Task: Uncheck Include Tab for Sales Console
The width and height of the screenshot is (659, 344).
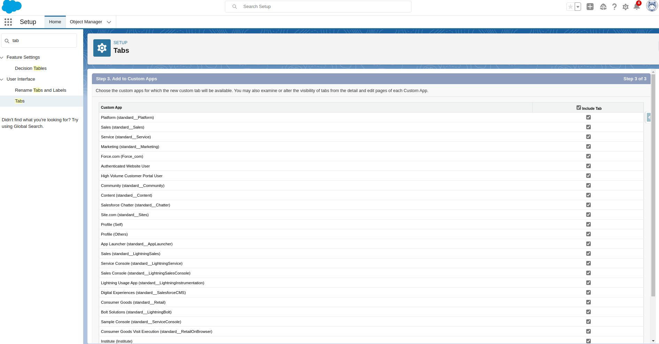Action: coord(588,273)
